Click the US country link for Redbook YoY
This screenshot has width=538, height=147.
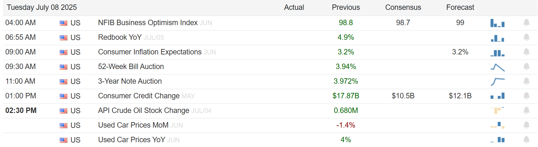75,38
